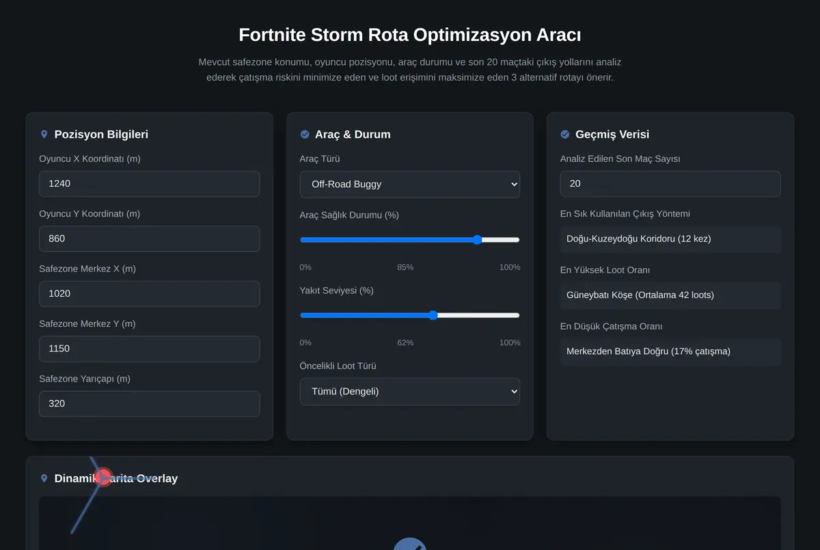Click the 'Pozisyon Bilgileri' heading
Image resolution: width=820 pixels, height=550 pixels.
101,134
